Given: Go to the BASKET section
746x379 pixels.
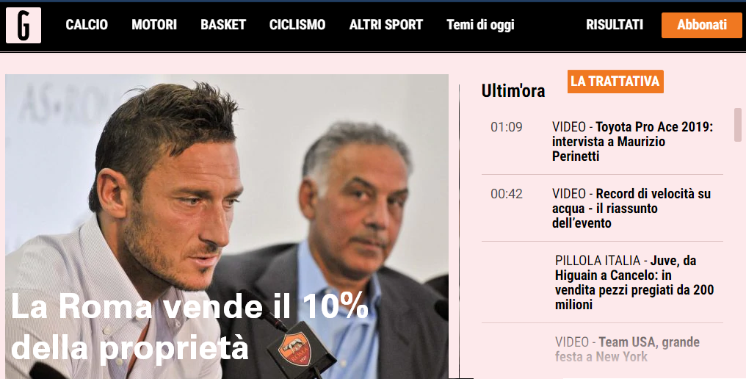Looking at the screenshot, I should click(x=223, y=25).
